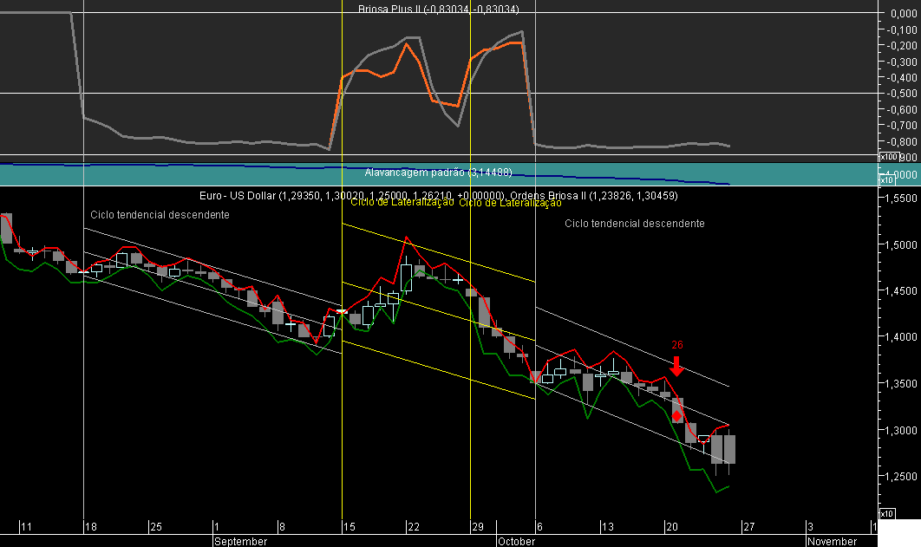The image size is (921, 547).
Task: Click the x10 scale tag beside Alavancagem panel
Action: pos(886,180)
